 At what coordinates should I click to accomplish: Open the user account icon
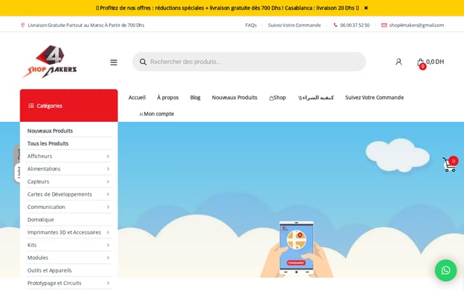tap(399, 62)
